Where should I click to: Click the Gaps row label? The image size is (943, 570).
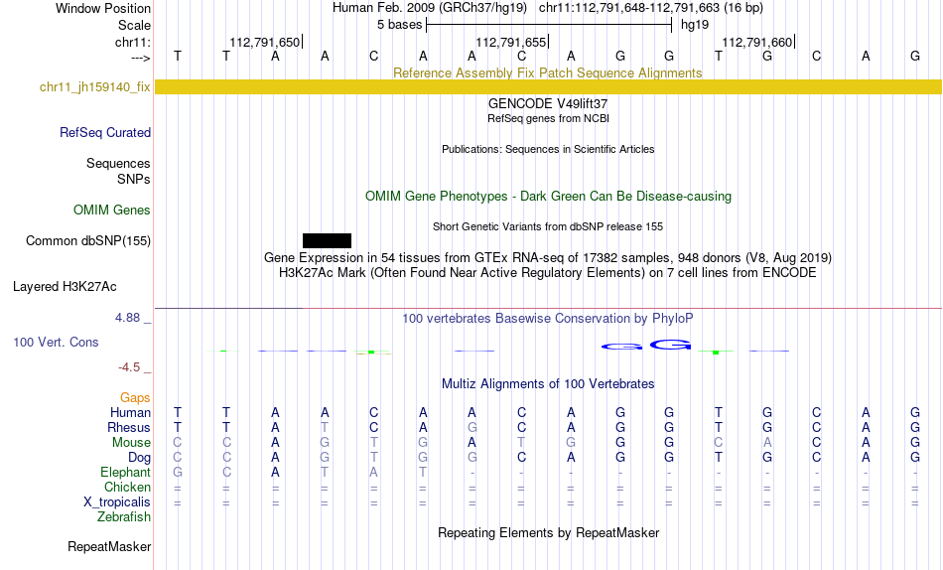pos(135,397)
